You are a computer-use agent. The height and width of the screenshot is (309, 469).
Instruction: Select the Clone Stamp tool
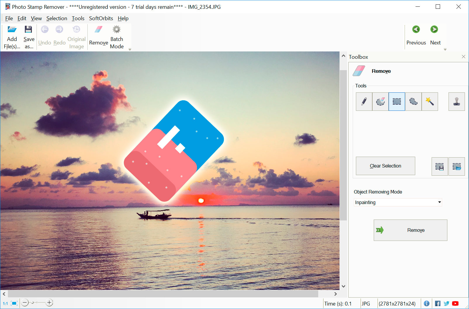tap(456, 101)
